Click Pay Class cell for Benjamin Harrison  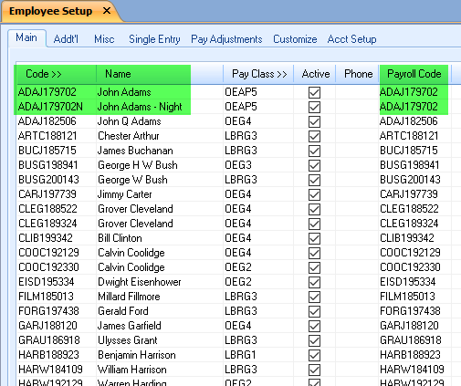pyautogui.click(x=240, y=355)
